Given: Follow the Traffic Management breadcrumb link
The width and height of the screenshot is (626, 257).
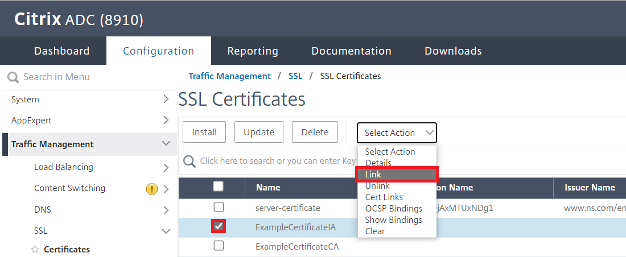Looking at the screenshot, I should coord(229,76).
